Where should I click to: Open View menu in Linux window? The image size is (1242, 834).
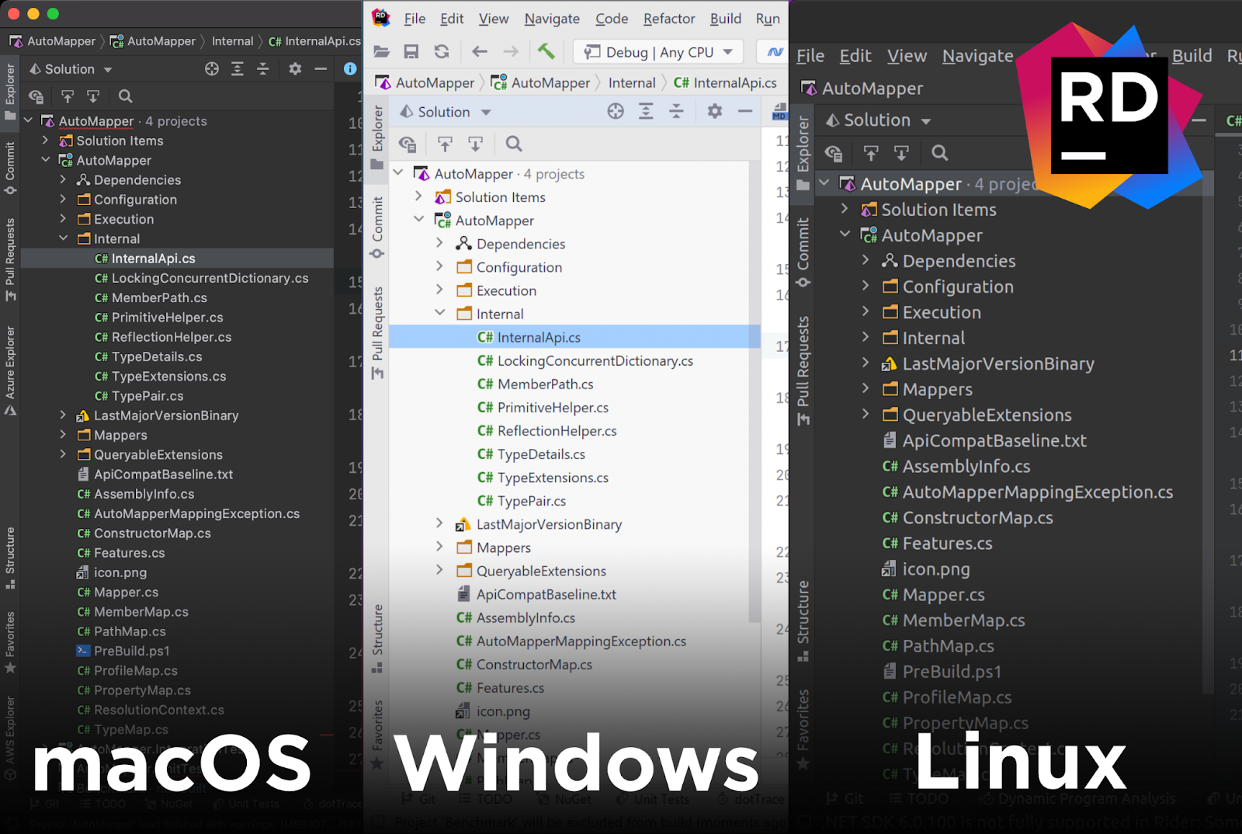(907, 56)
